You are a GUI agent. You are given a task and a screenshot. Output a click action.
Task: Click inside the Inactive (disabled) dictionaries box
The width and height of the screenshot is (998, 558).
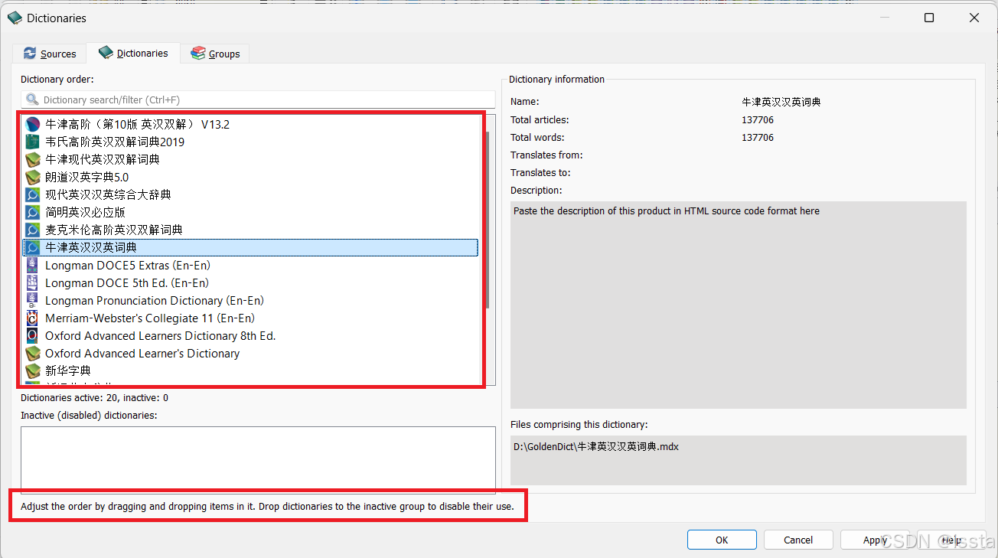[x=258, y=459]
